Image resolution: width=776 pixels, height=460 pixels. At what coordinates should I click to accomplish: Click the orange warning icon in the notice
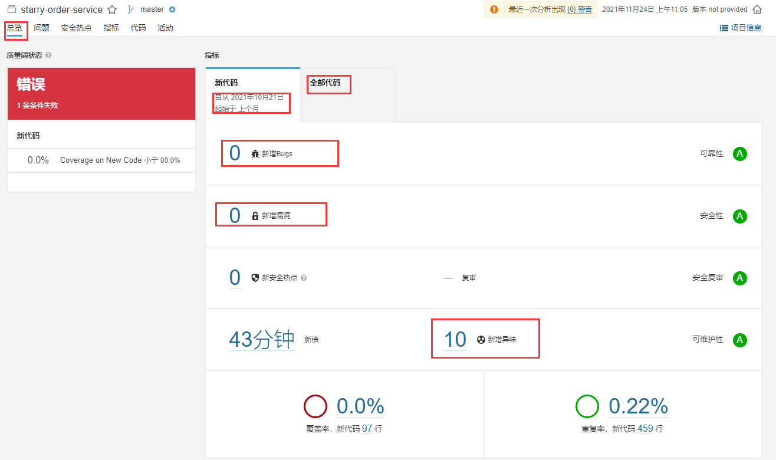494,9
